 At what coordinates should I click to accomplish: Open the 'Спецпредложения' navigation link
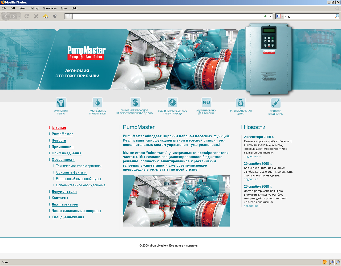(x=68, y=217)
